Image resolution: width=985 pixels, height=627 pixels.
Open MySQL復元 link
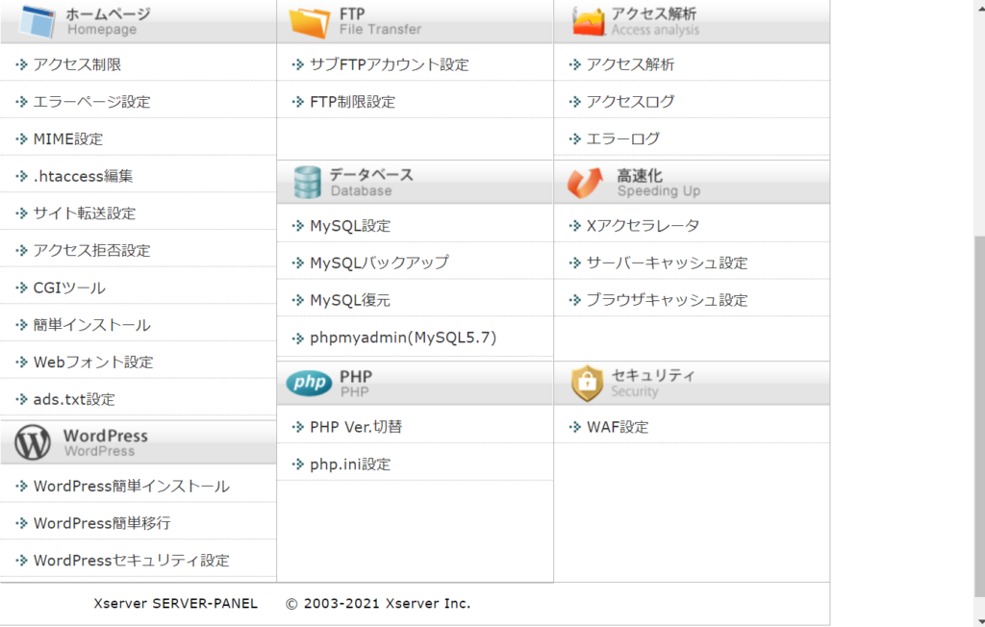pyautogui.click(x=350, y=300)
